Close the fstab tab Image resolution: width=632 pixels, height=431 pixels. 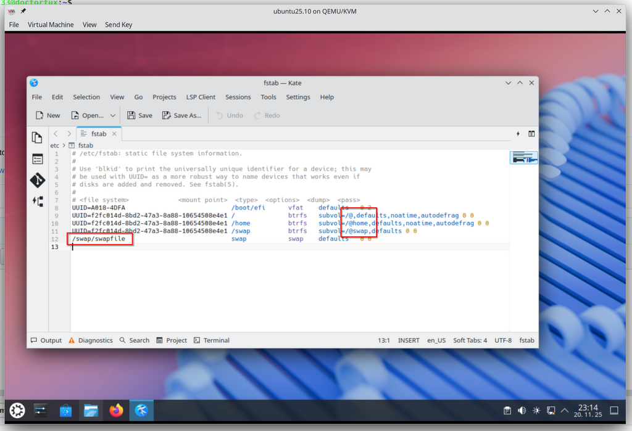[114, 134]
